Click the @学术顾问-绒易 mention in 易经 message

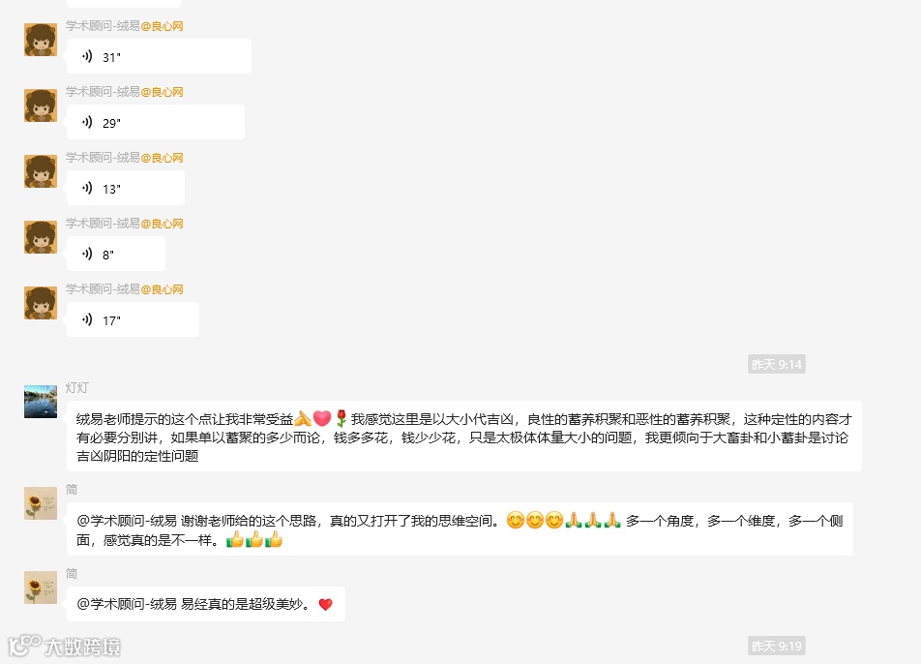click(x=127, y=604)
